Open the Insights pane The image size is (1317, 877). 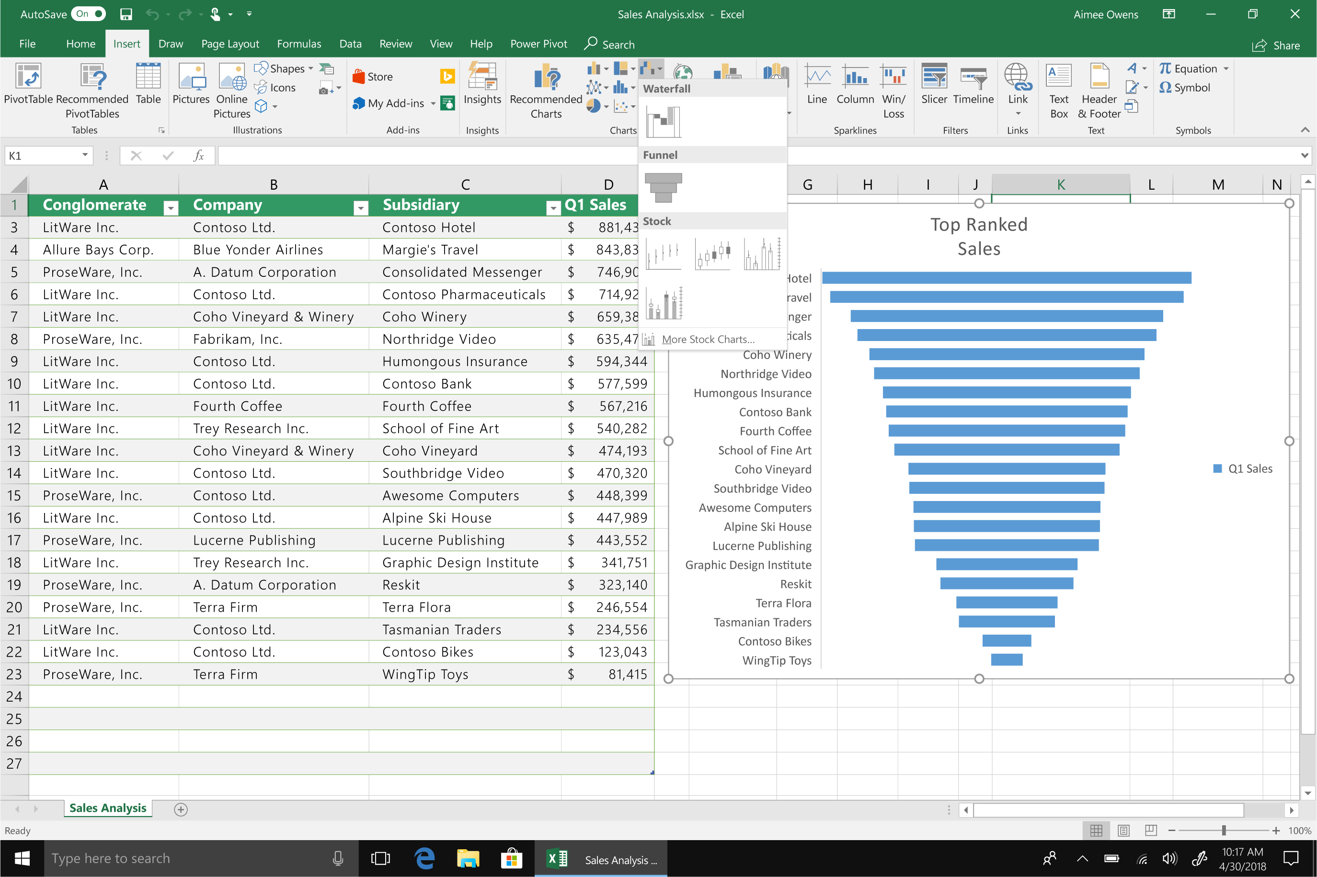click(x=482, y=84)
